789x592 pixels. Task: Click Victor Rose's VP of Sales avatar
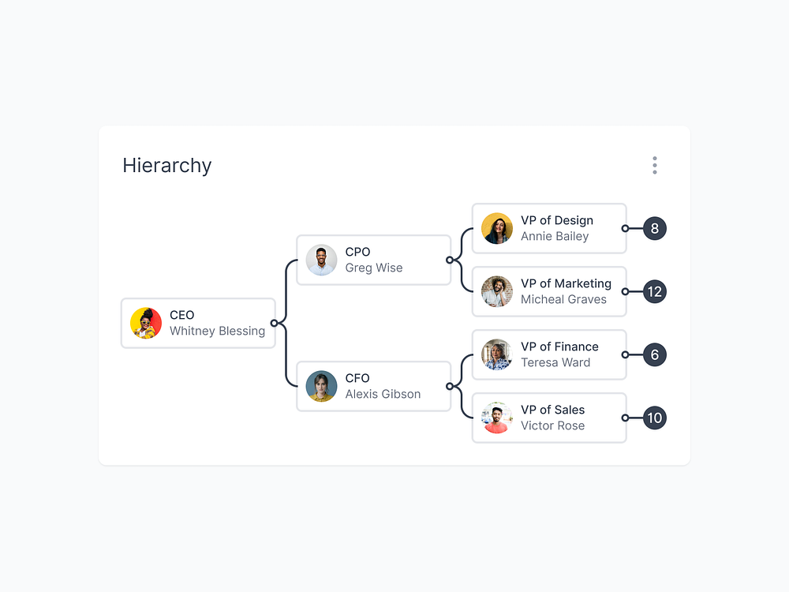click(496, 418)
